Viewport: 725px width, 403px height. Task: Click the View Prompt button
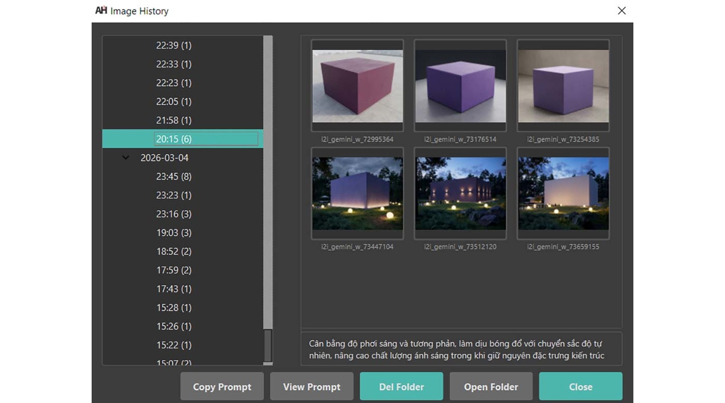312,387
